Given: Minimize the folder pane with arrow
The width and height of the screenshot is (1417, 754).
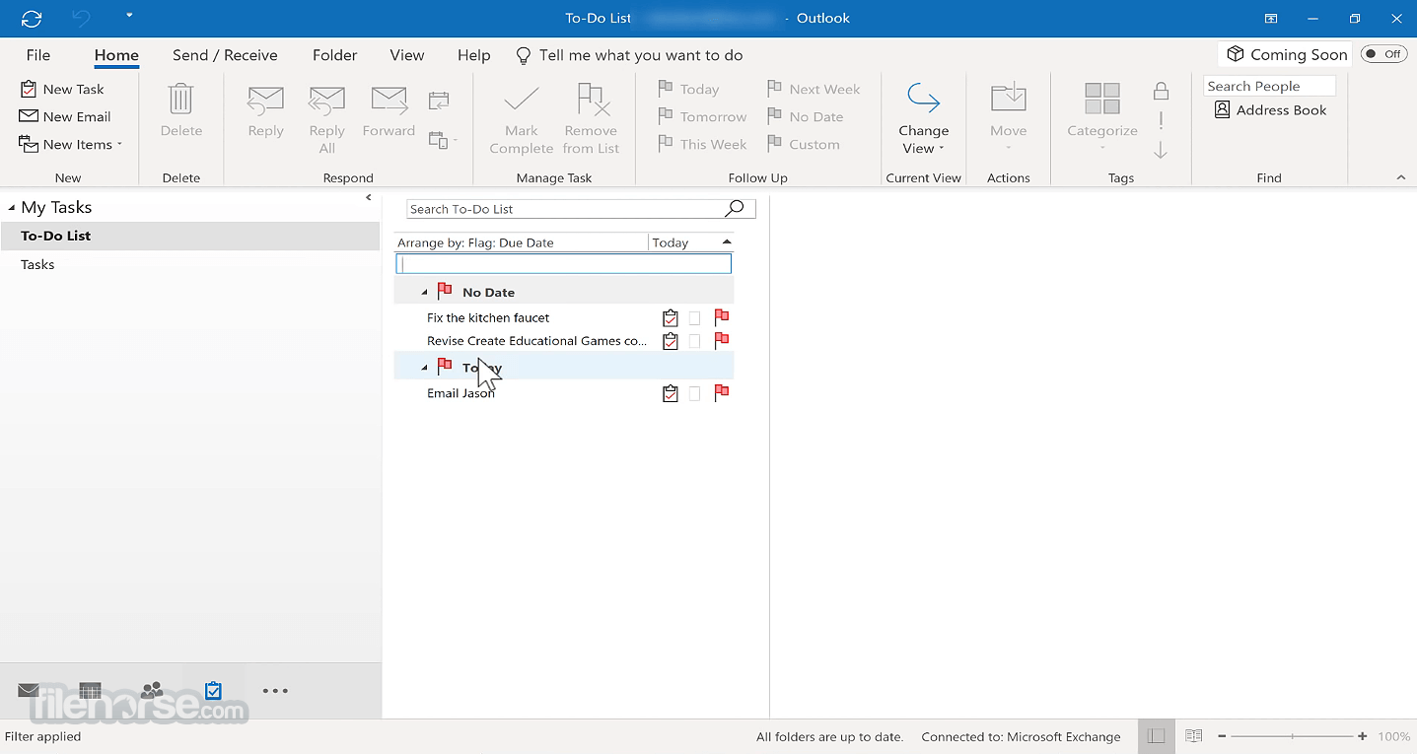Looking at the screenshot, I should (369, 198).
